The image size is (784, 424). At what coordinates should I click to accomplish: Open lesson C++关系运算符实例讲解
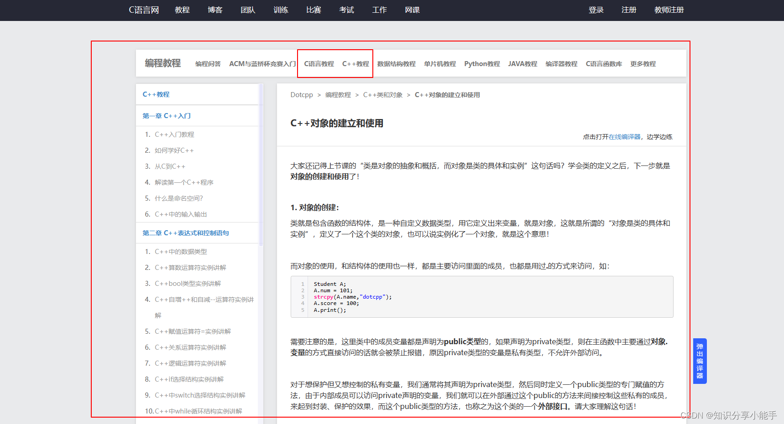[190, 347]
